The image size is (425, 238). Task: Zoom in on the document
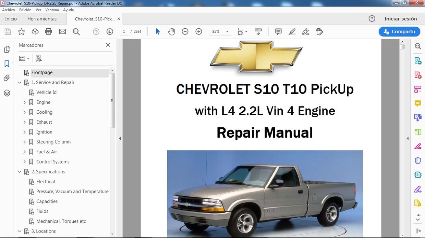(198, 31)
